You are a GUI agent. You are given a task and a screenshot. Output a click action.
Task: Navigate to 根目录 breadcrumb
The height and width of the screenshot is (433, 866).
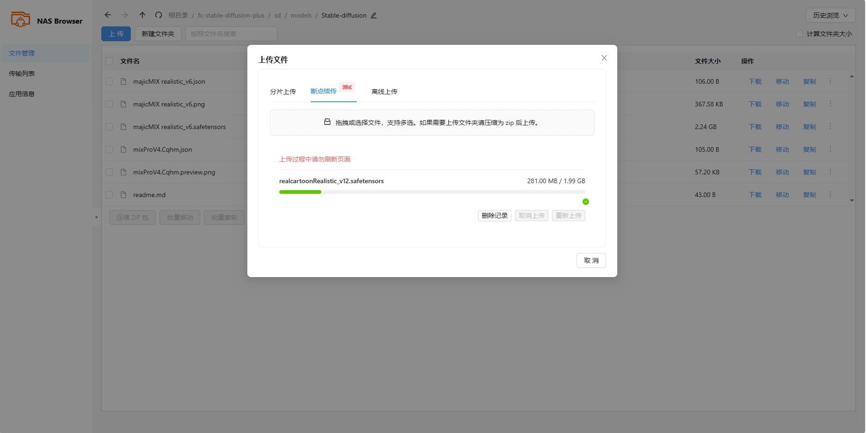(x=178, y=15)
